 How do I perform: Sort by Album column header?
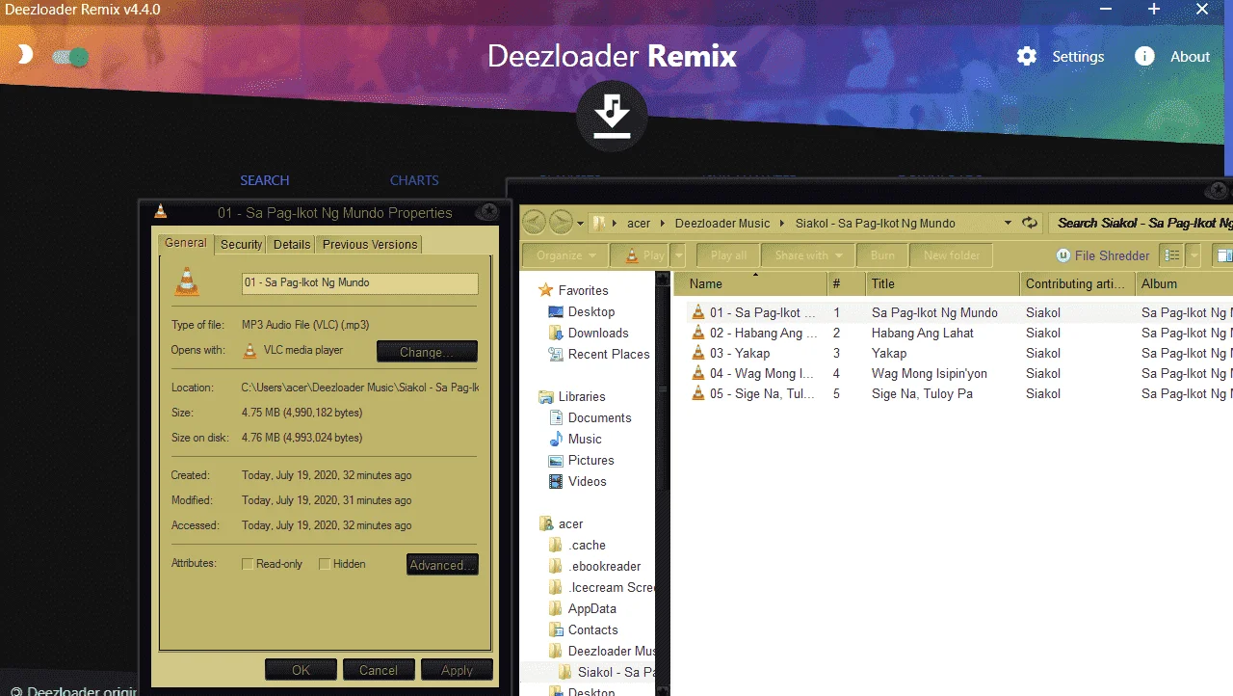click(1184, 283)
